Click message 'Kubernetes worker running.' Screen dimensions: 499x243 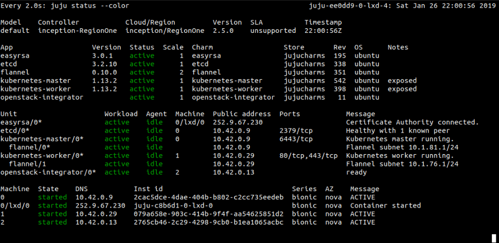(400, 156)
